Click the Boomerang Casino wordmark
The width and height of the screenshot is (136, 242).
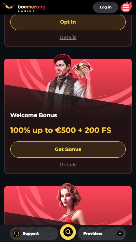point(31,8)
